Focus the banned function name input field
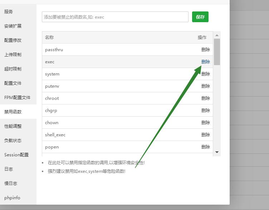This screenshot has height=210, width=269. (x=115, y=17)
